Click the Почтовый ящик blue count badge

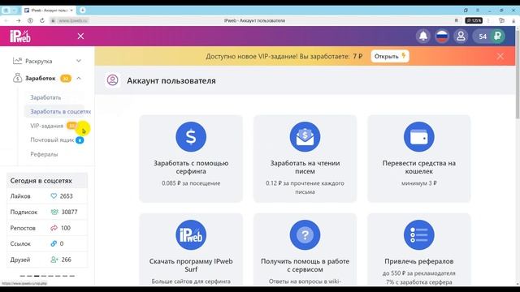click(x=80, y=140)
